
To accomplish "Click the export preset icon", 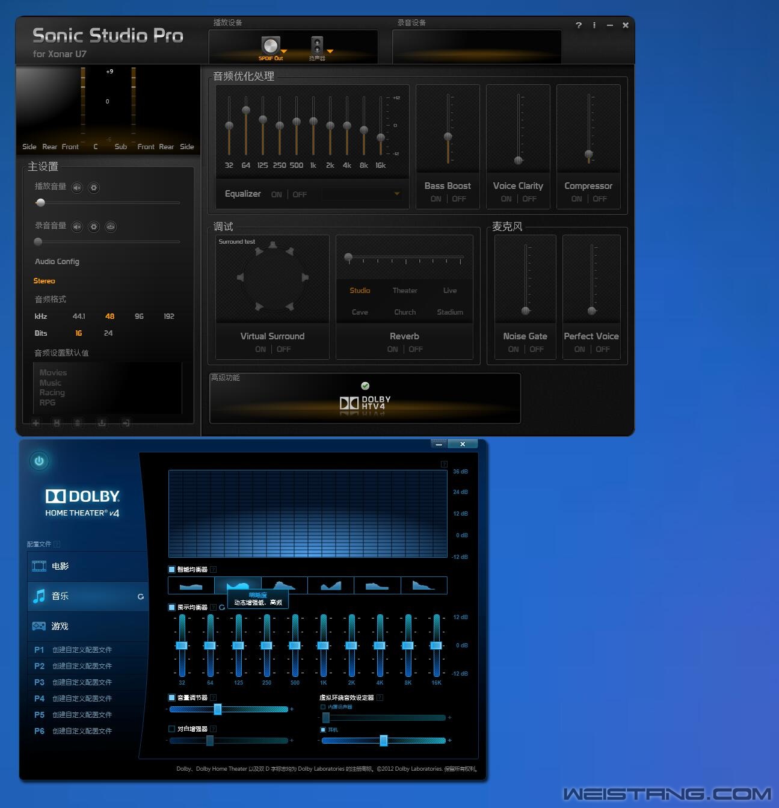I will pos(125,423).
